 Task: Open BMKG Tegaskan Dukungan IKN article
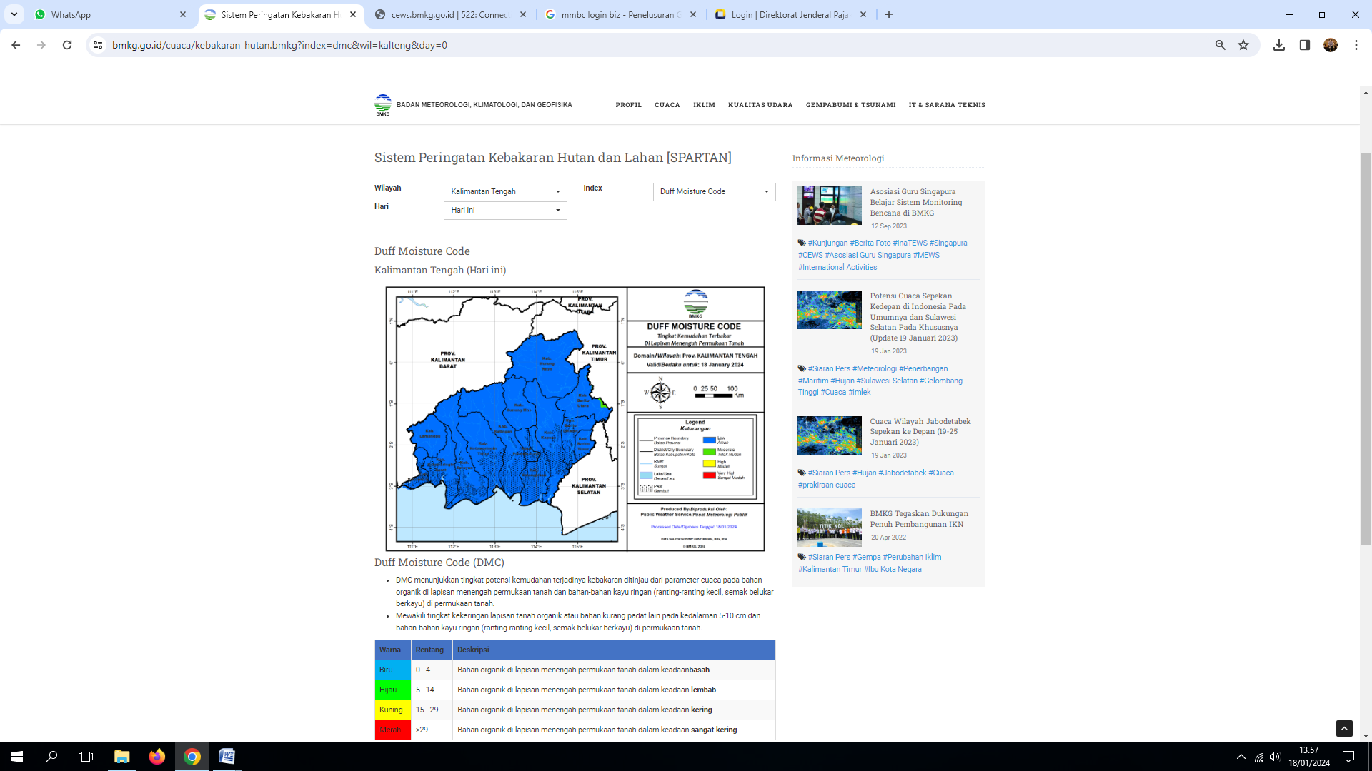point(919,519)
